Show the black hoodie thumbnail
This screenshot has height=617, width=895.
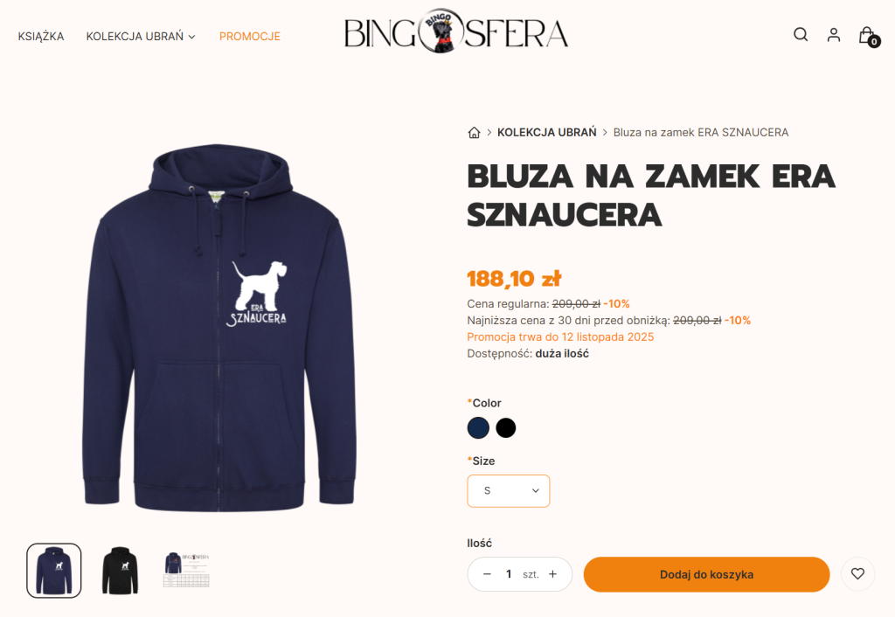click(120, 571)
